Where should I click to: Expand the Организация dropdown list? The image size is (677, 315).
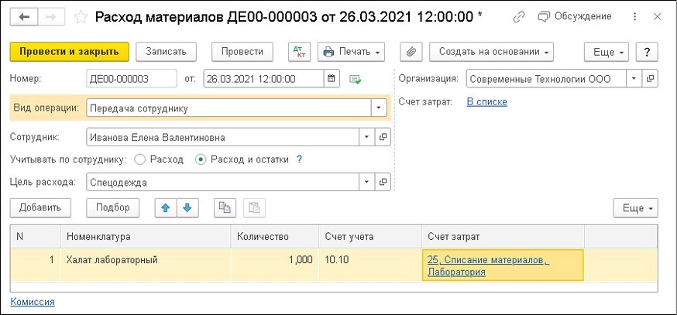coord(634,78)
